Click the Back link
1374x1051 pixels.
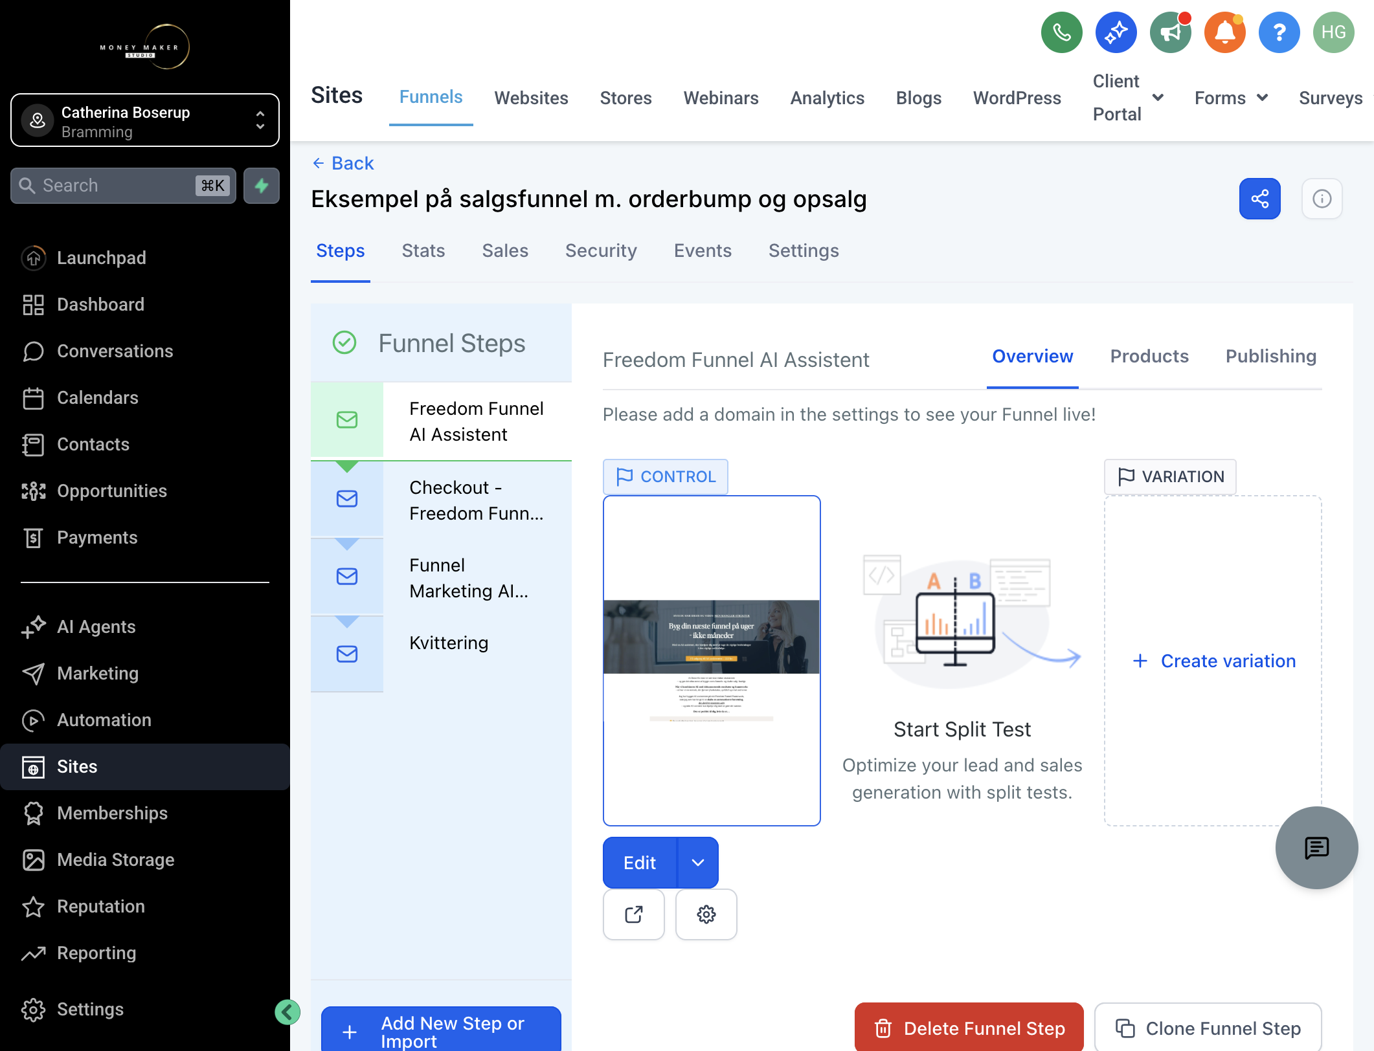[x=343, y=163]
